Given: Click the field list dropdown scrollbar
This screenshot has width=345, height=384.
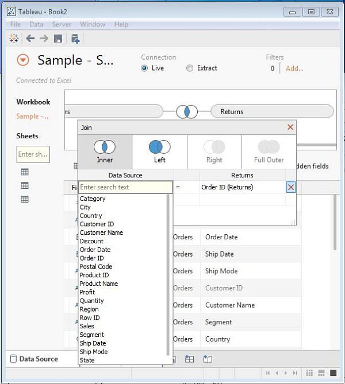Looking at the screenshot, I should point(168,274).
